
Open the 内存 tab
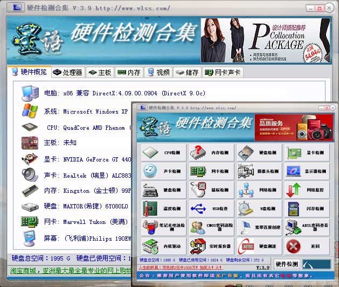pyautogui.click(x=129, y=72)
